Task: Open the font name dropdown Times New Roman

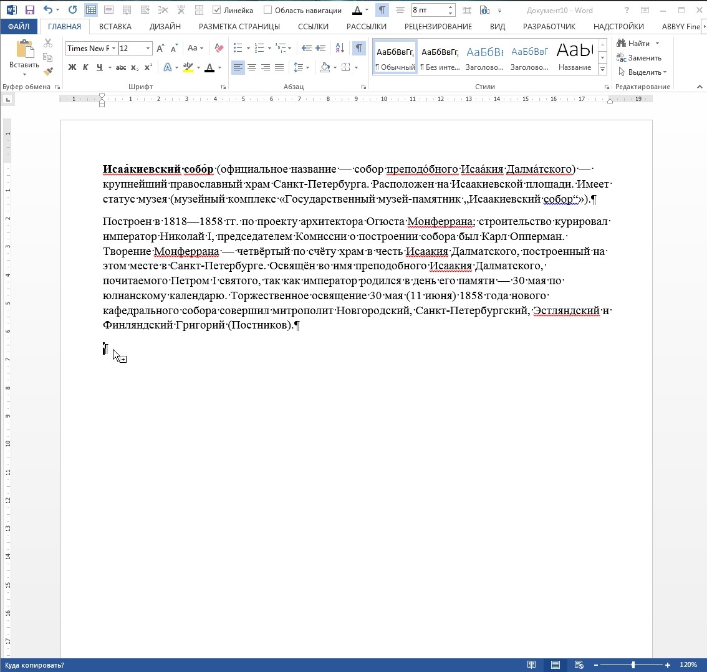Action: click(113, 48)
